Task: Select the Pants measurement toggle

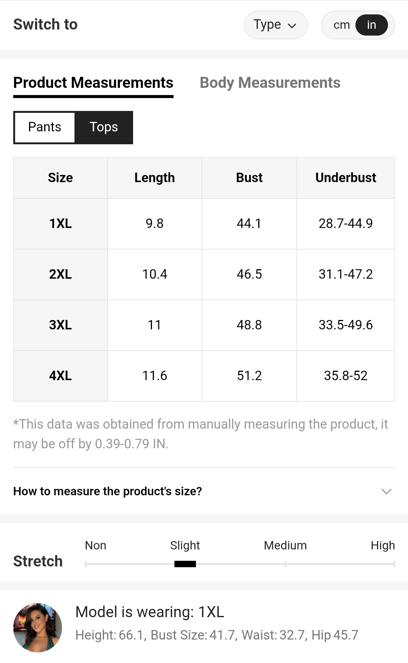Action: 45,127
